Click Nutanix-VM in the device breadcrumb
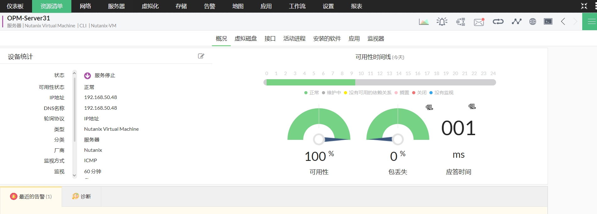The image size is (597, 214). [x=103, y=26]
